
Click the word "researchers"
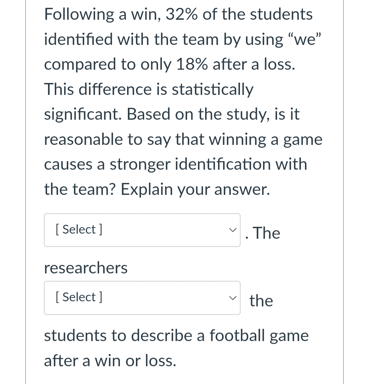click(86, 268)
